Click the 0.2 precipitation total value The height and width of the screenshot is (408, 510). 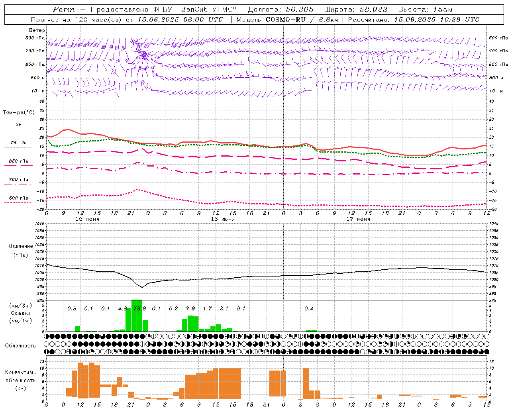pyautogui.click(x=173, y=309)
